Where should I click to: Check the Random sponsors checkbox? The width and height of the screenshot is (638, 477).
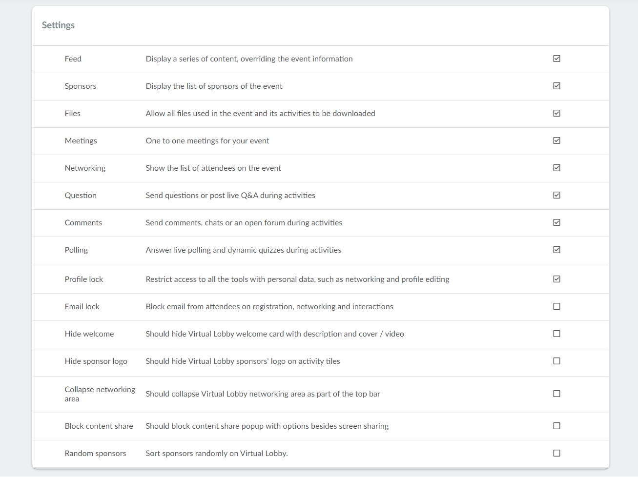[x=556, y=453]
